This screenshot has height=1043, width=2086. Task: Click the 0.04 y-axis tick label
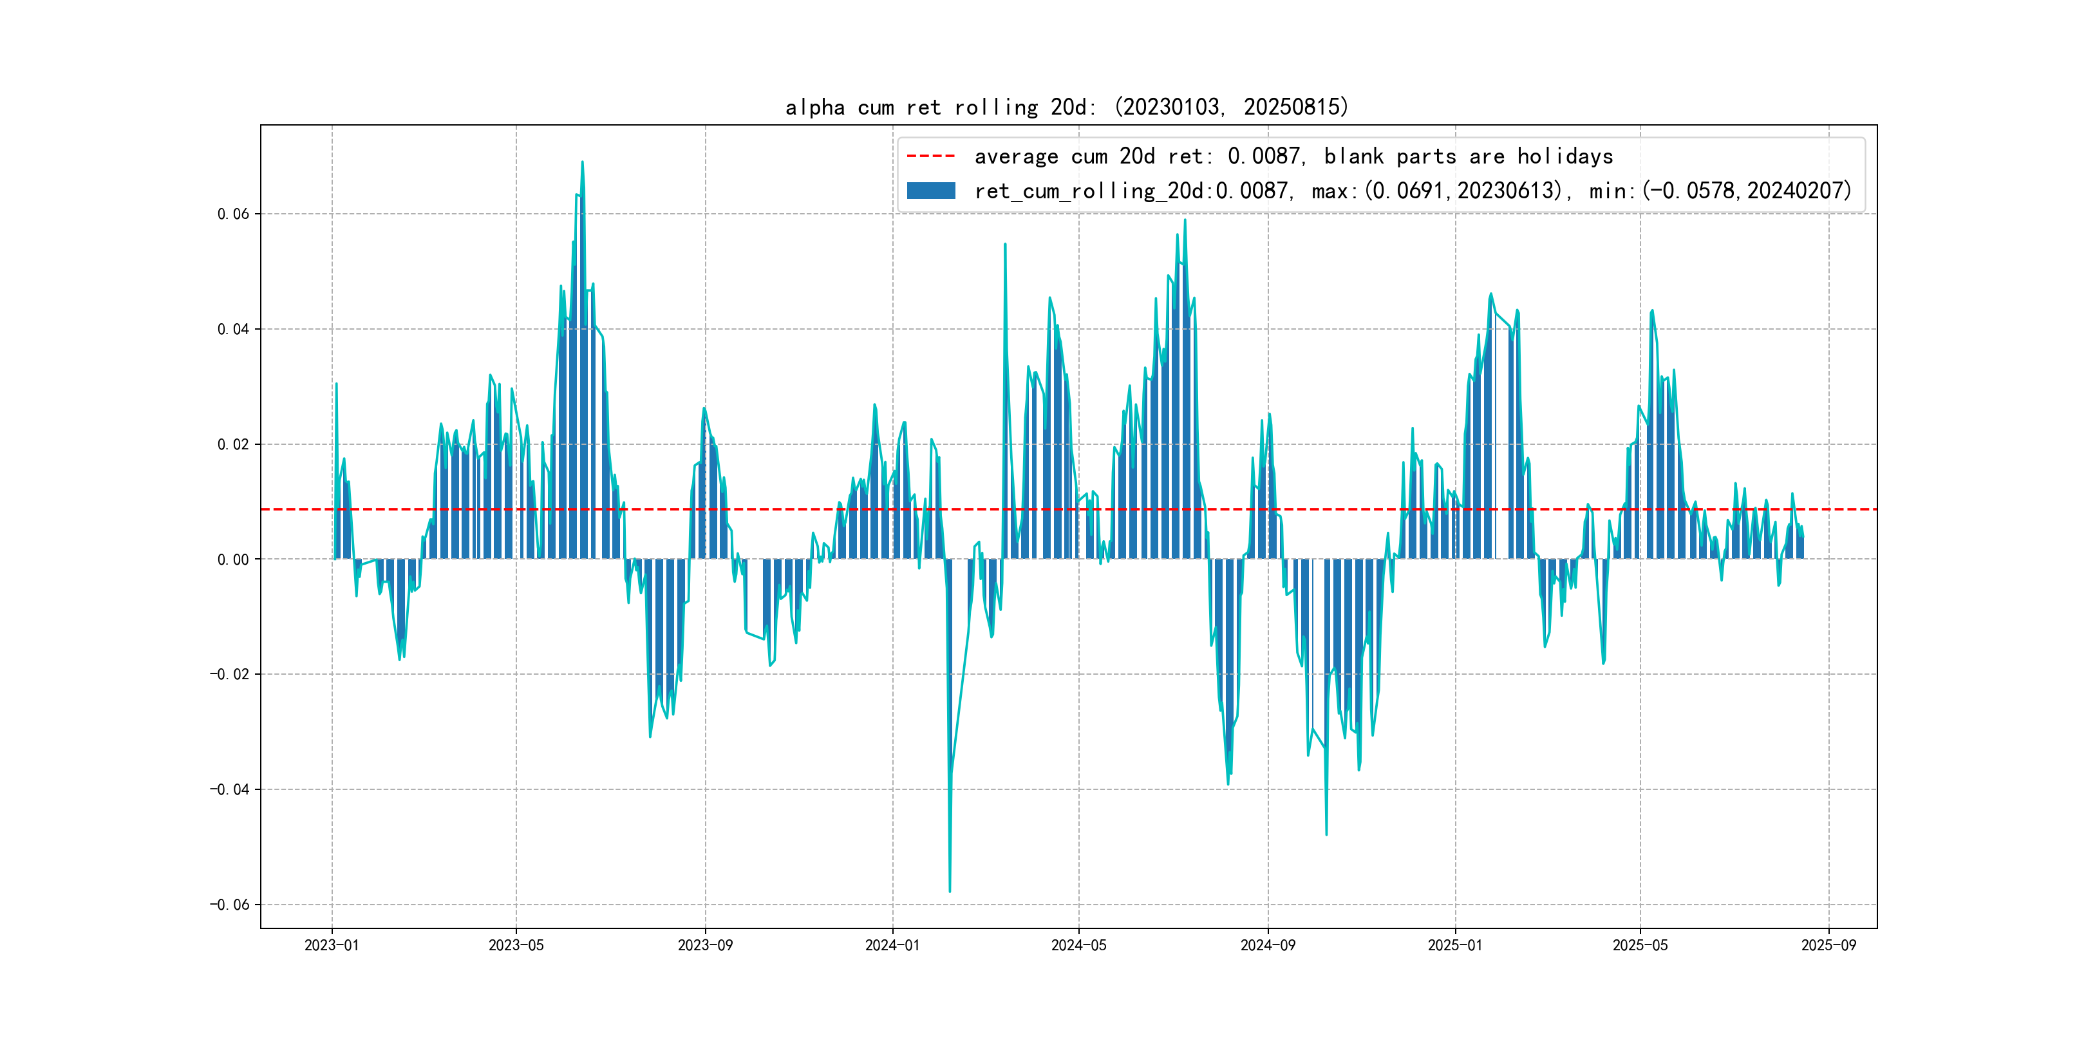[x=233, y=329]
